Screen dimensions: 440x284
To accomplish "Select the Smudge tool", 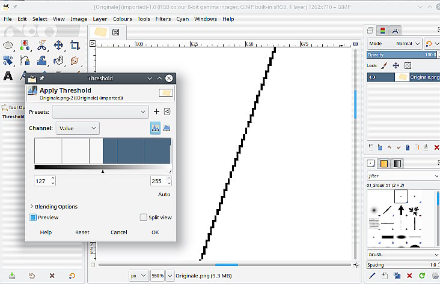I will click(x=75, y=61).
